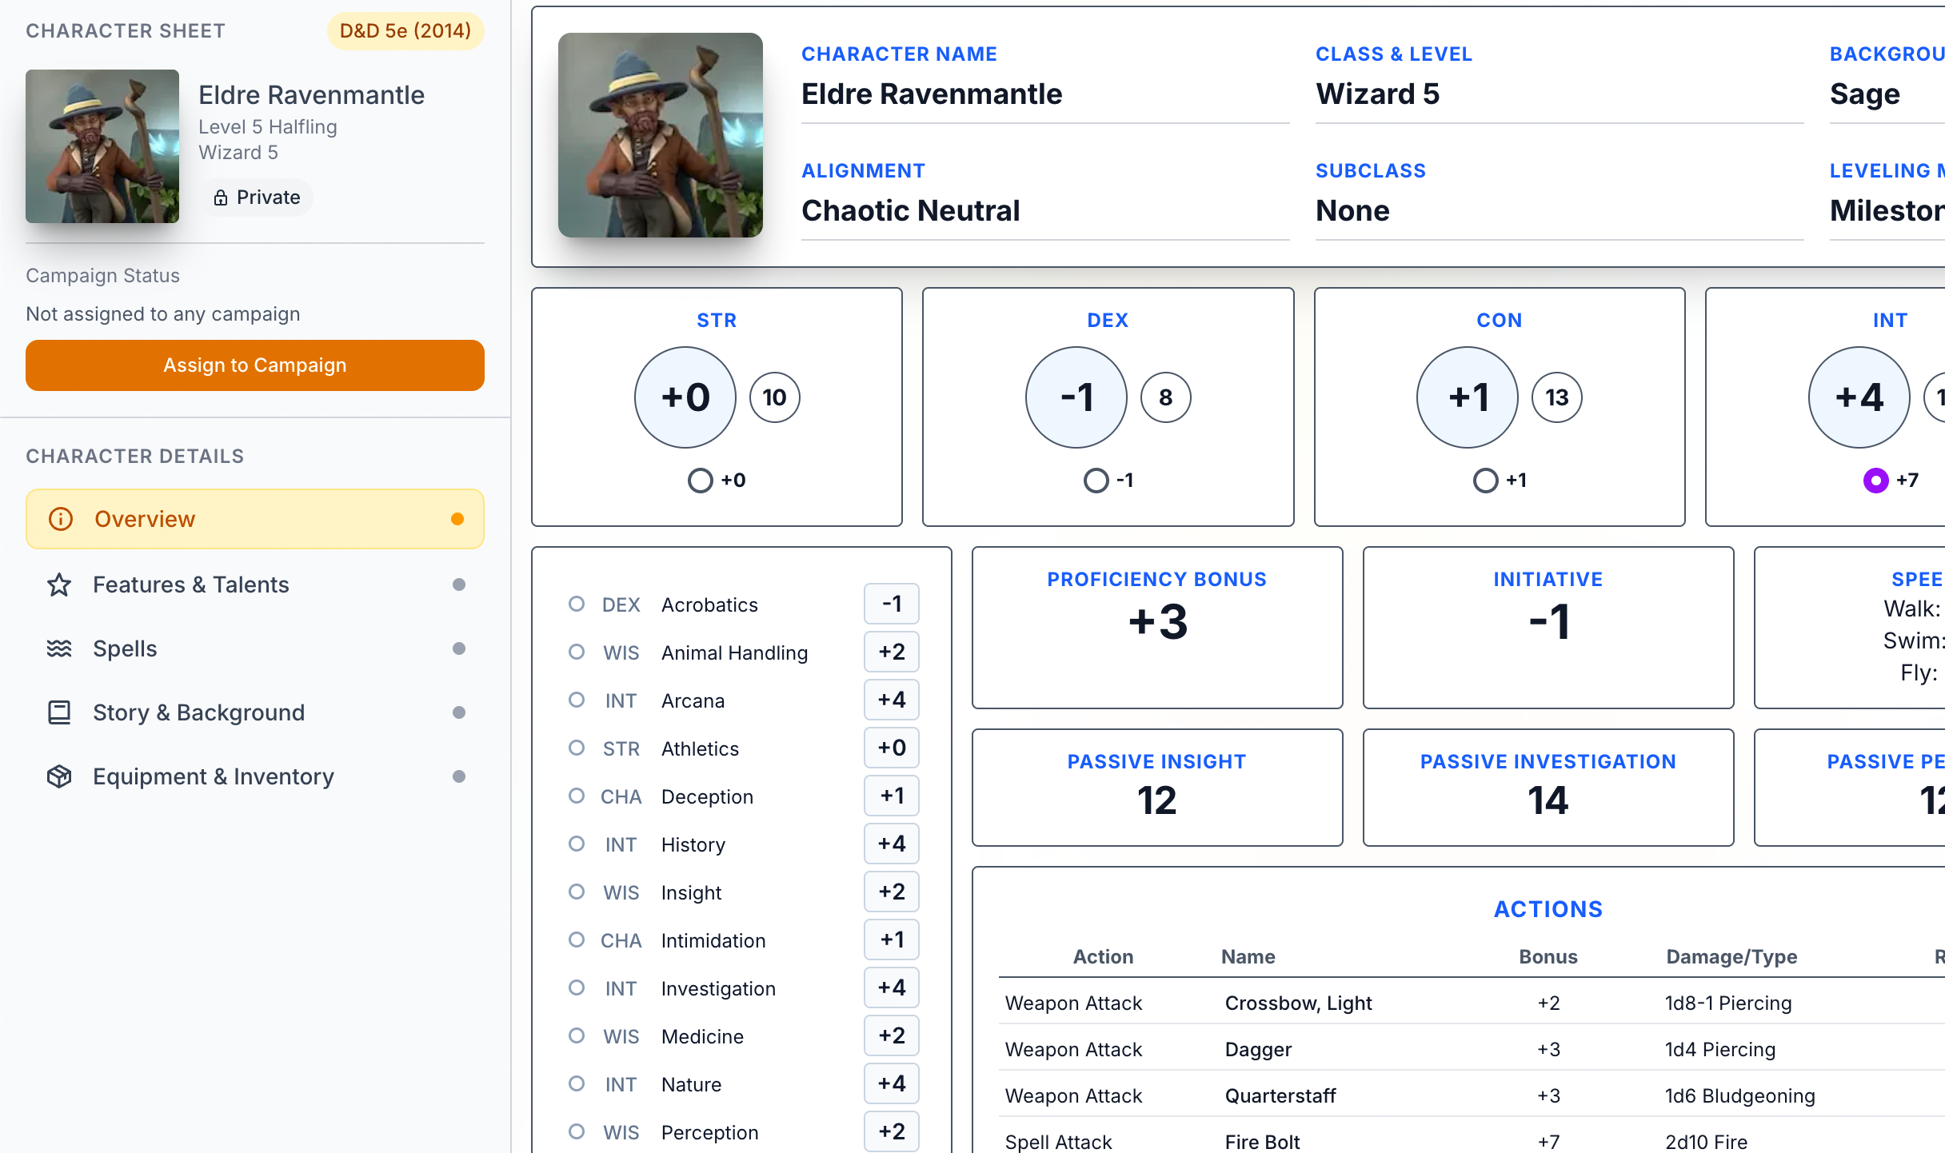Click Assign to Campaign button
Image resolution: width=1945 pixels, height=1153 pixels.
point(255,365)
